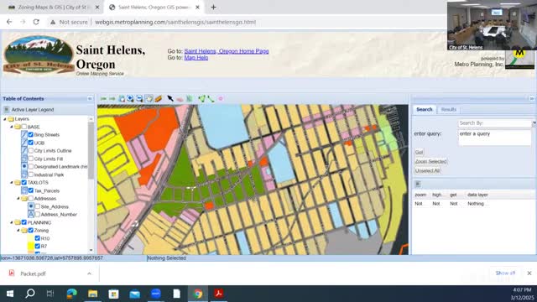This screenshot has width=537, height=302.
Task: Go back using browser back arrow
Action: pos(9,22)
